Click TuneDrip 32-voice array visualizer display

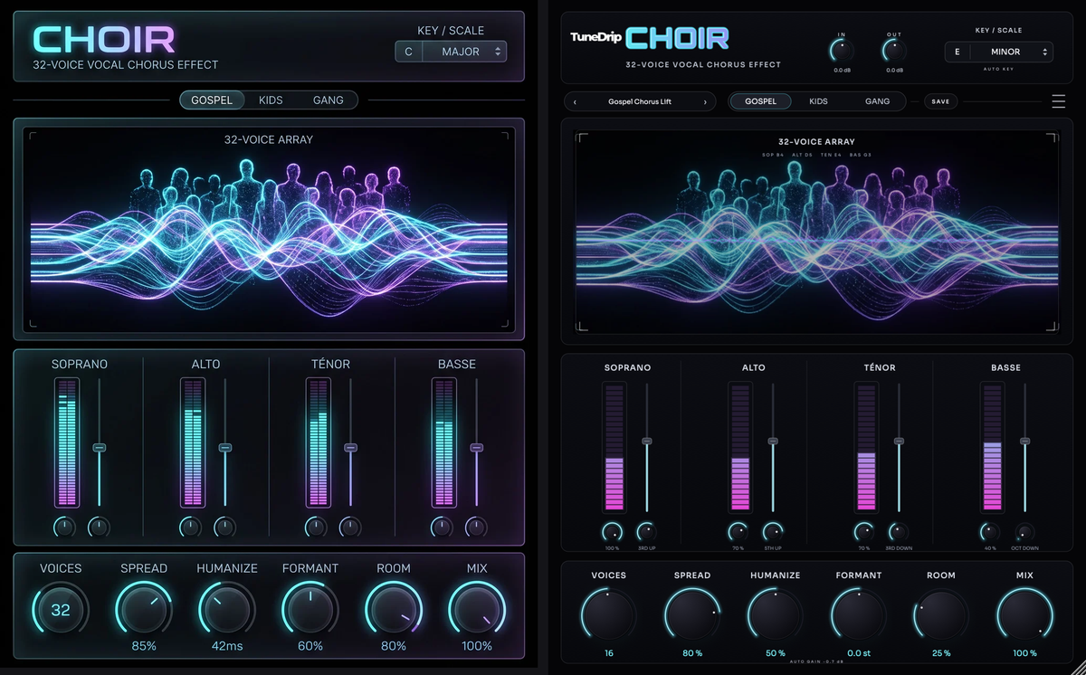point(816,232)
